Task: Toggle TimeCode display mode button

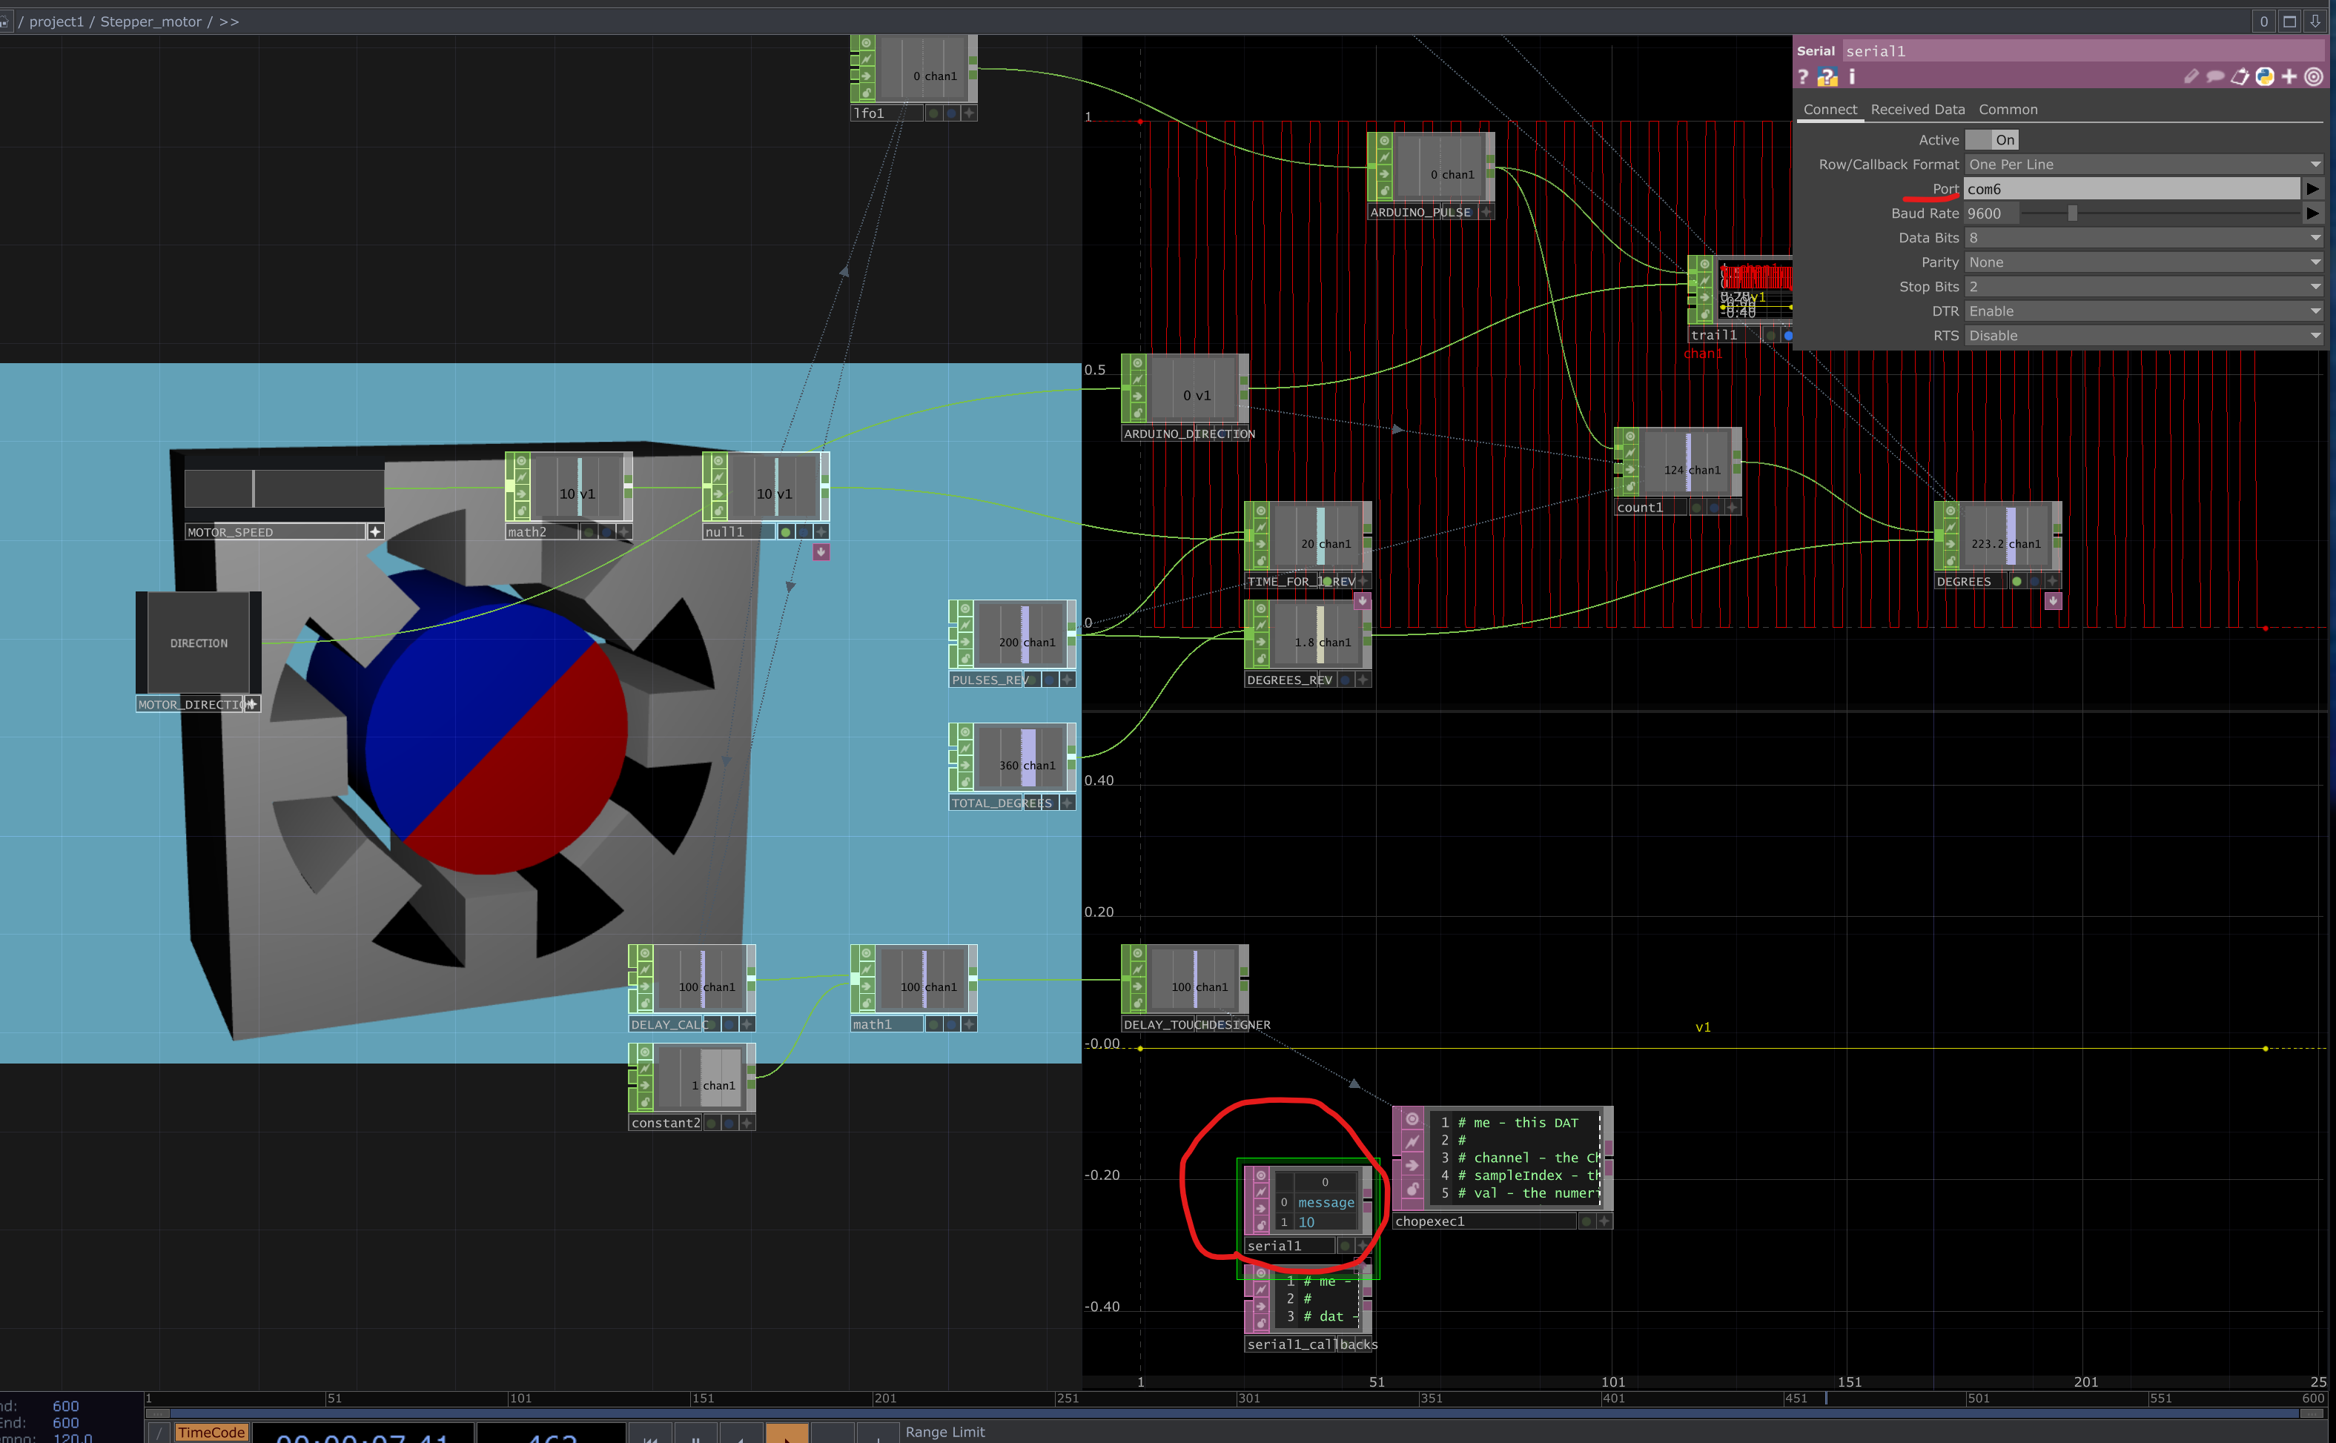Action: [211, 1432]
